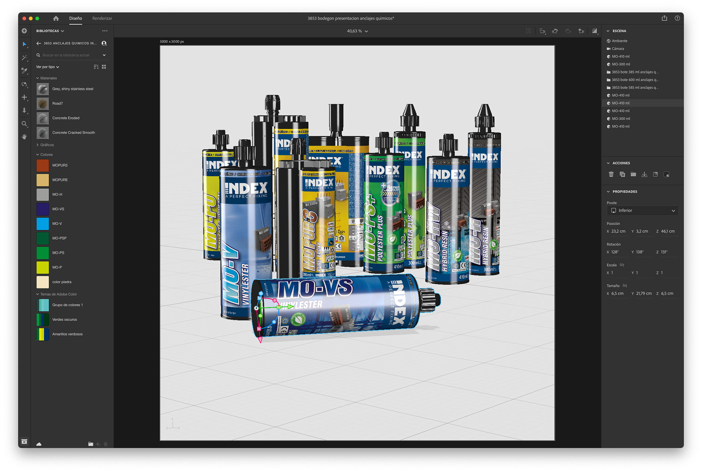Create new library folder icon at bottom
Image resolution: width=702 pixels, height=472 pixels.
pos(91,444)
